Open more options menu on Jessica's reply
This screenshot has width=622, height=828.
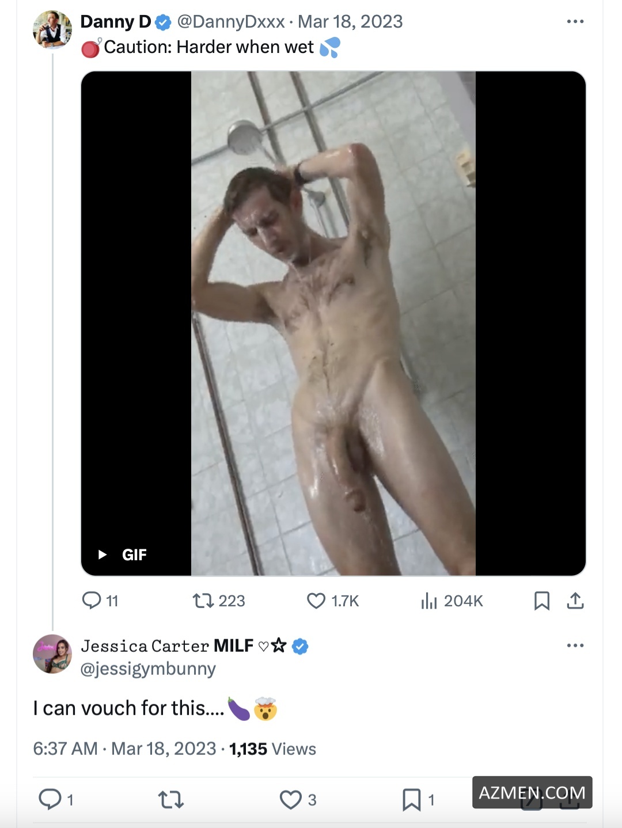[x=575, y=645]
